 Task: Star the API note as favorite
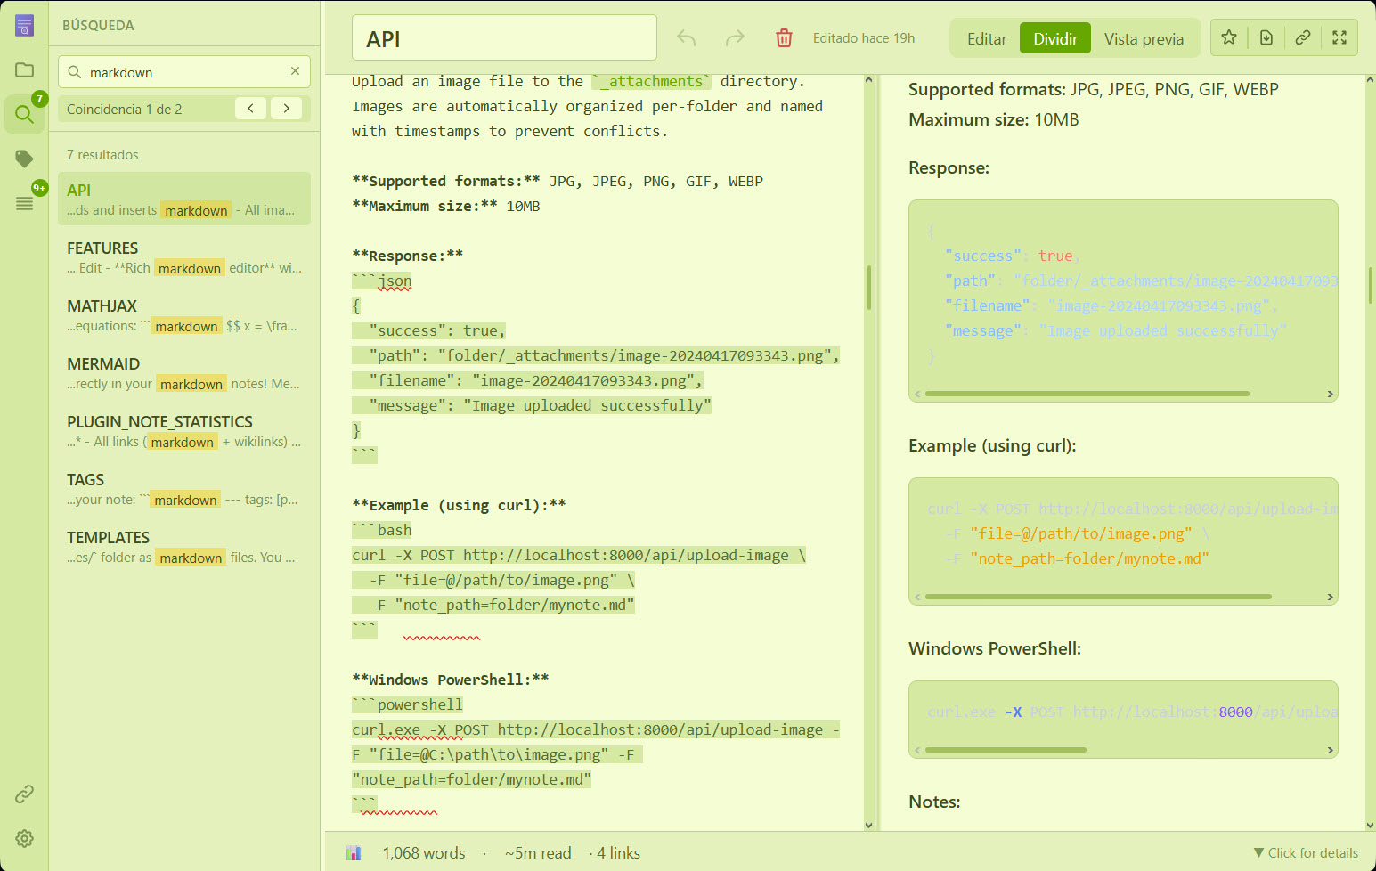pyautogui.click(x=1228, y=37)
